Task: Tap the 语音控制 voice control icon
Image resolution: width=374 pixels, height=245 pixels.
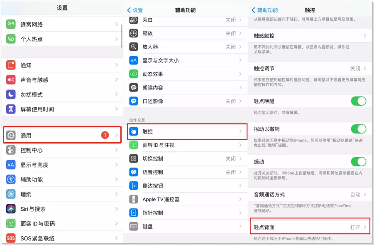Action: [x=134, y=172]
